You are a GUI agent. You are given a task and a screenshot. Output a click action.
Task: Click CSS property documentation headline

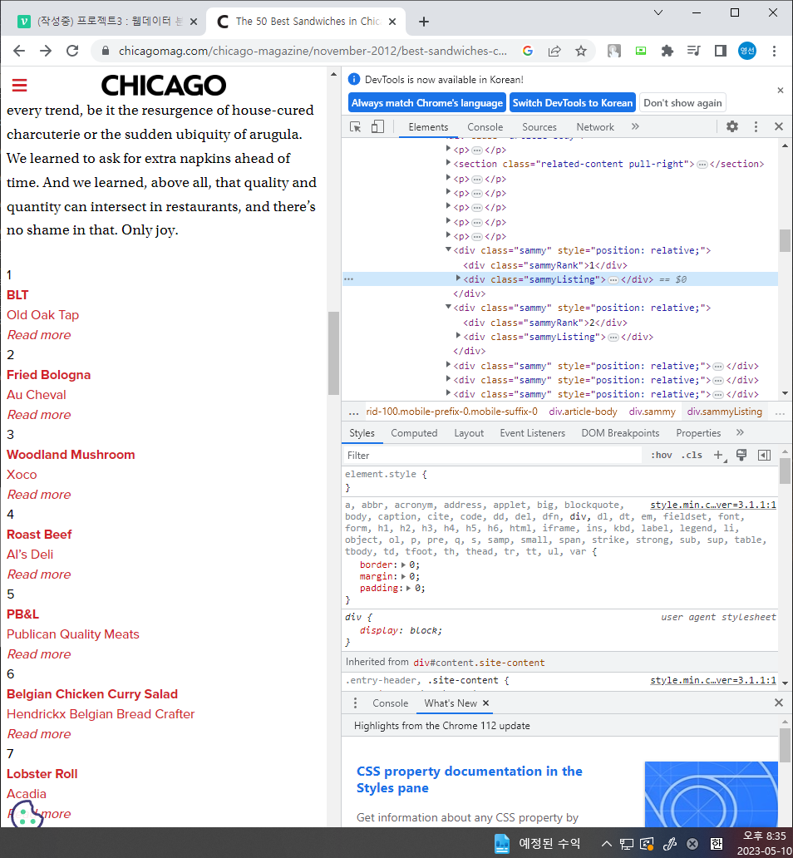(x=469, y=779)
